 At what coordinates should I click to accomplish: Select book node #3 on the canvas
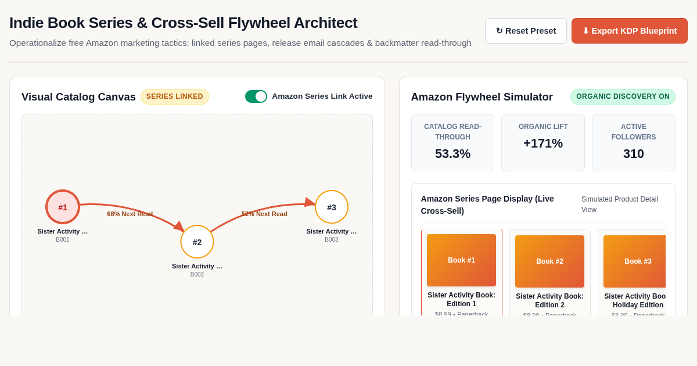332,207
